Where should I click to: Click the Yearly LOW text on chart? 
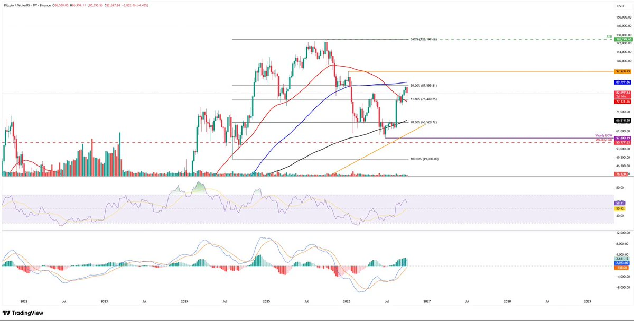click(604, 136)
